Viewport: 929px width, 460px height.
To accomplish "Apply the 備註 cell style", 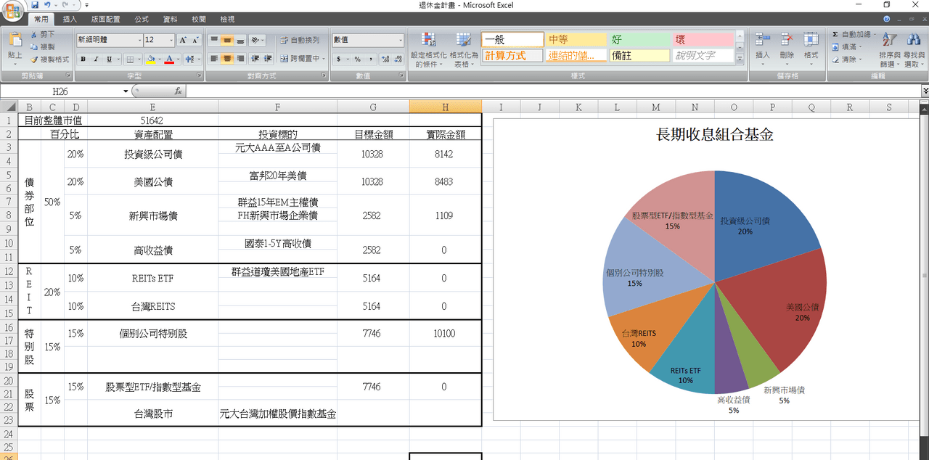I will (x=639, y=55).
